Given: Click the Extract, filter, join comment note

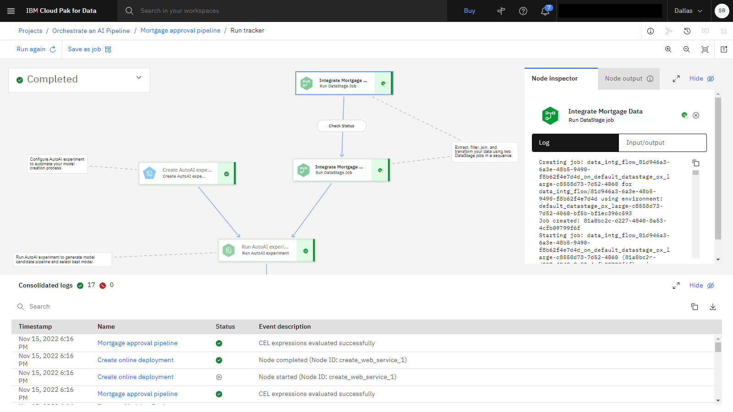Looking at the screenshot, I should [x=484, y=152].
